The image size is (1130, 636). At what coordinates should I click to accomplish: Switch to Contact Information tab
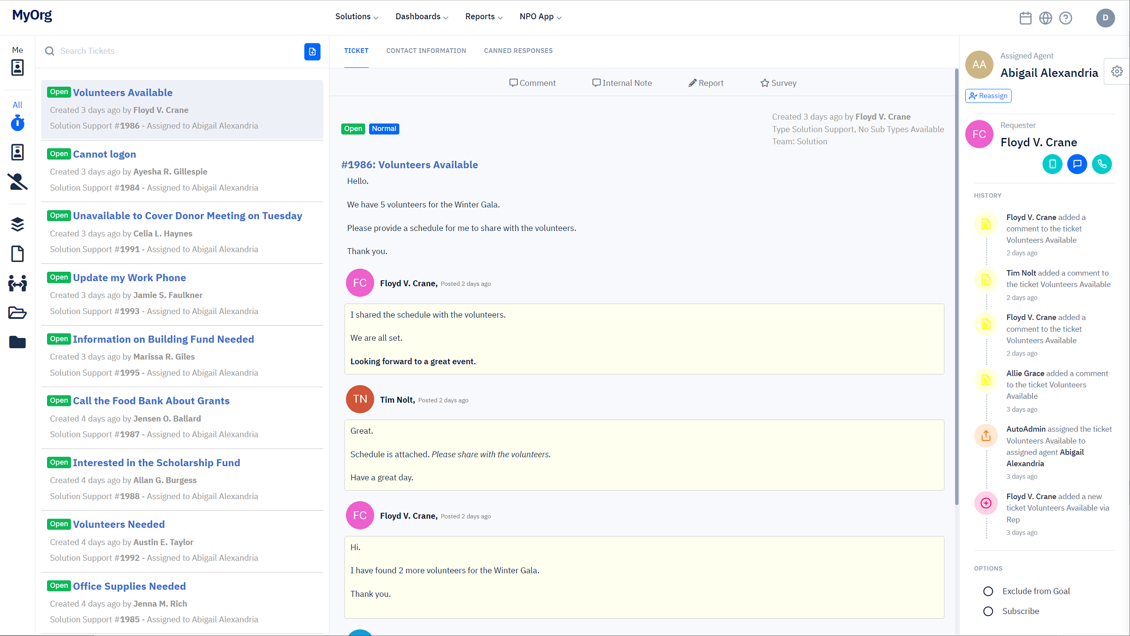coord(426,51)
